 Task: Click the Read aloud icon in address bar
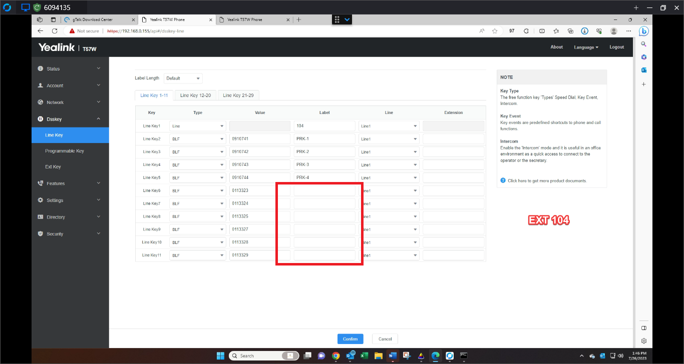click(482, 30)
